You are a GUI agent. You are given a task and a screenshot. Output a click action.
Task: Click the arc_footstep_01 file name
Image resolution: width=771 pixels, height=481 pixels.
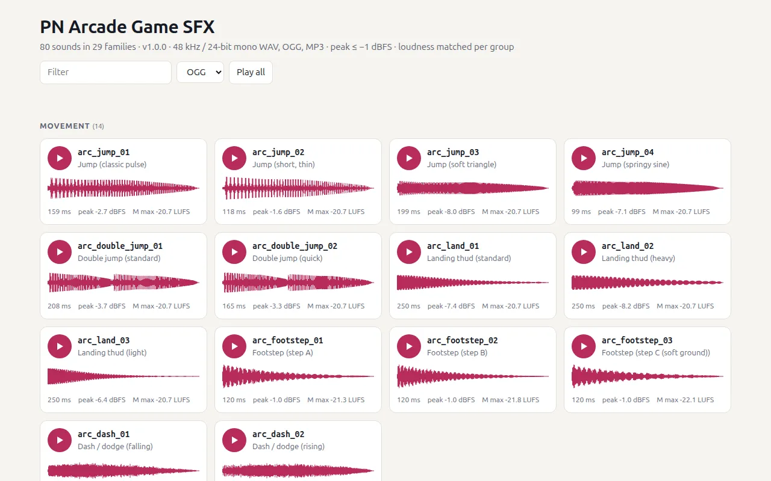pyautogui.click(x=288, y=340)
